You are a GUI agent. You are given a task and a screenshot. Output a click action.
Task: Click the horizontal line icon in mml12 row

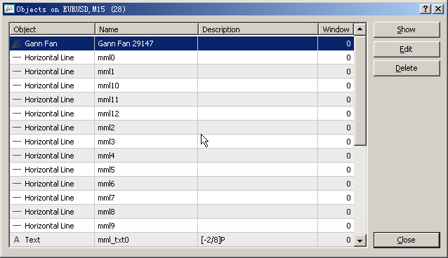click(x=17, y=114)
